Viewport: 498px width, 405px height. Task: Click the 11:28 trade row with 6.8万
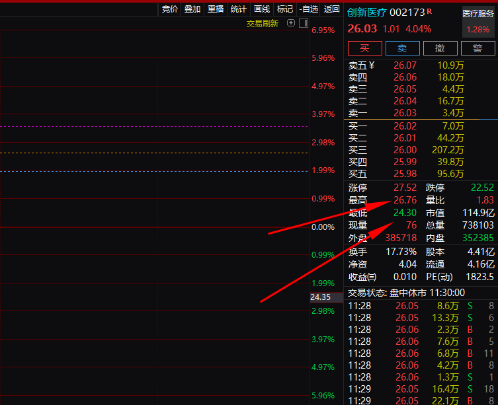click(x=421, y=353)
